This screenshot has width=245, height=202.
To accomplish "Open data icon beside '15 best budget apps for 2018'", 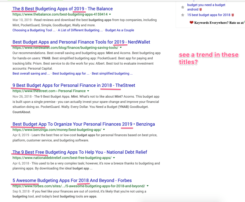I will coord(233,15).
